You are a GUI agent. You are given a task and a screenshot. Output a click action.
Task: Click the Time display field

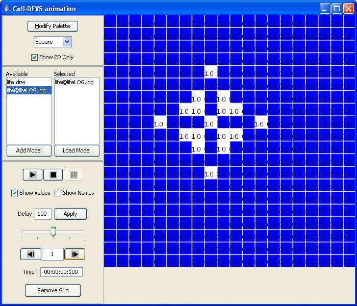tap(61, 272)
